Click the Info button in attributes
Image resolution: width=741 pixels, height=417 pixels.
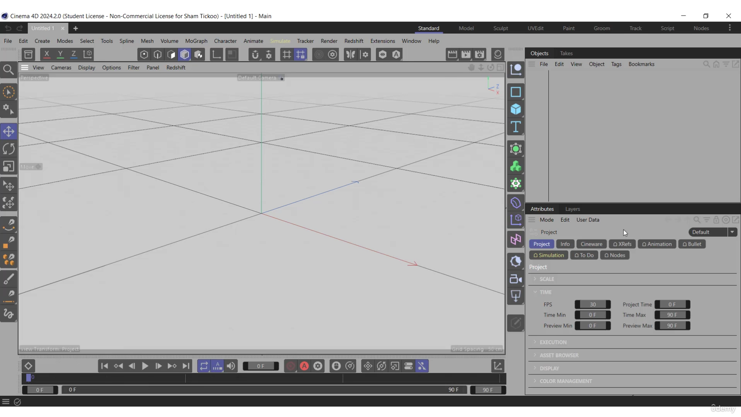(x=565, y=244)
